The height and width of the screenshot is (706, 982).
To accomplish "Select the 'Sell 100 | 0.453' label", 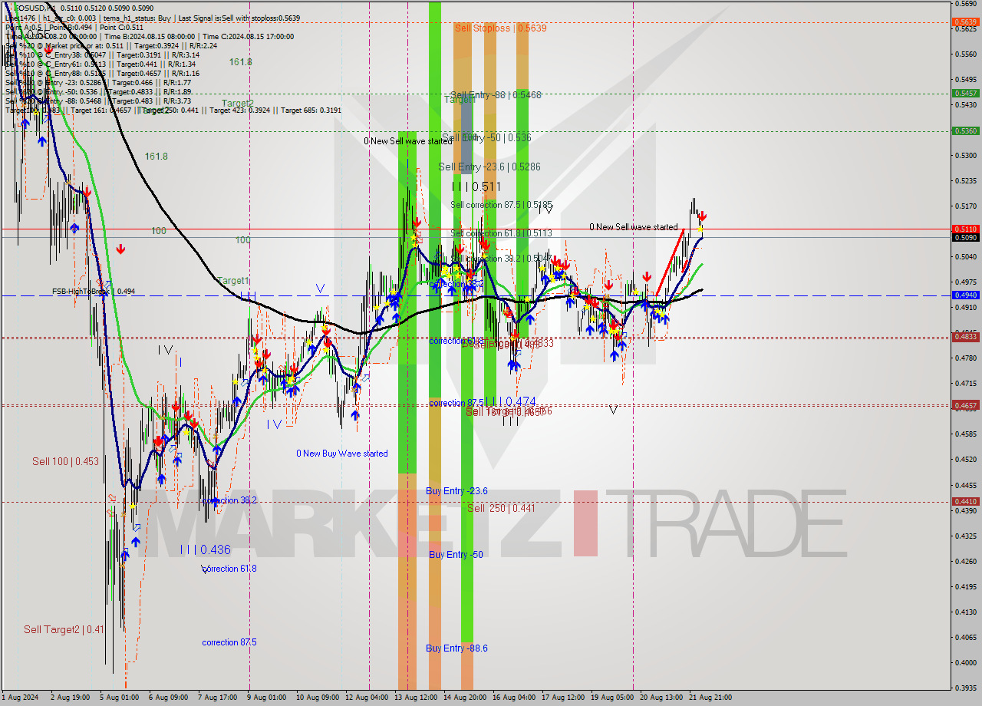I will point(65,461).
